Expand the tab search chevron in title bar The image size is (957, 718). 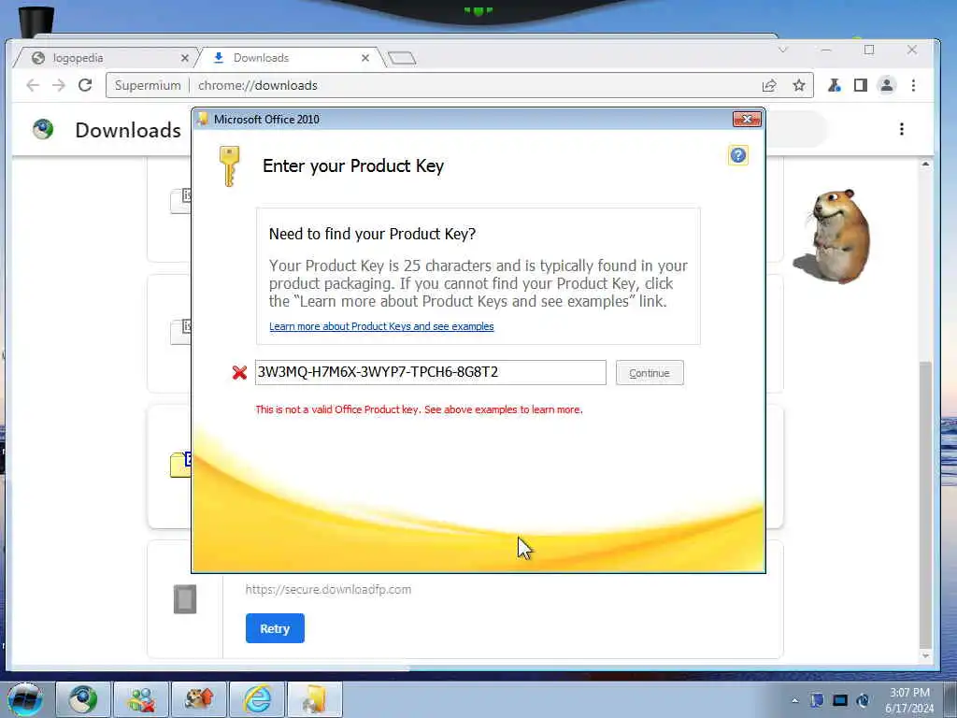coord(783,50)
